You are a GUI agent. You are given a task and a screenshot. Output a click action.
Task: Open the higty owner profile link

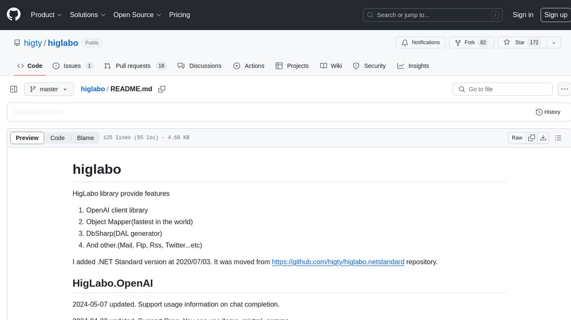[33, 43]
